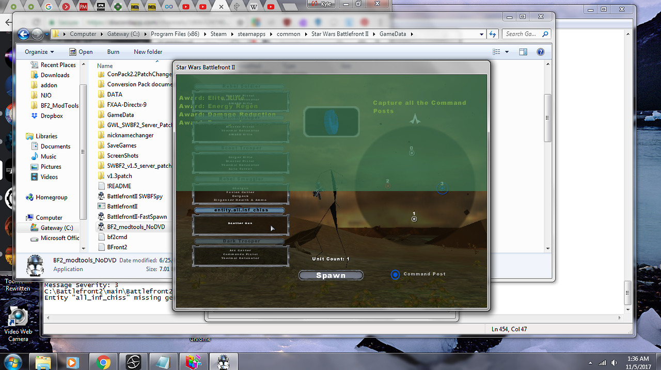Open Windows Media Player taskbar icon
The image size is (661, 370).
point(73,362)
